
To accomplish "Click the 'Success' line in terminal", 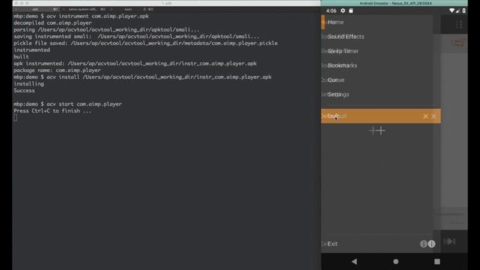I will pos(24,91).
